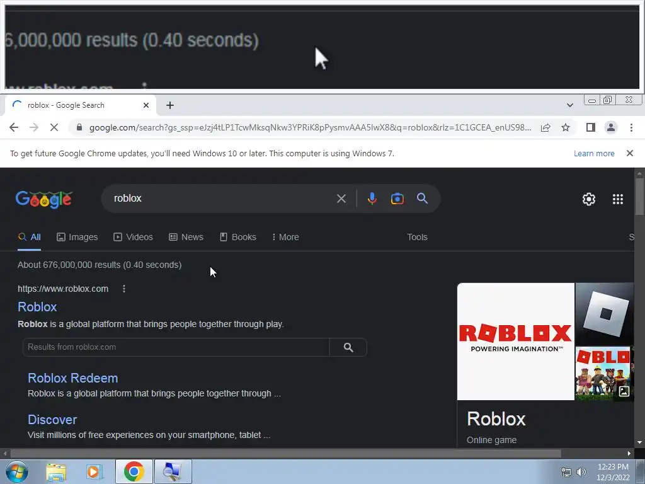645x484 pixels.
Task: Click the site search magnifier button
Action: 348,347
